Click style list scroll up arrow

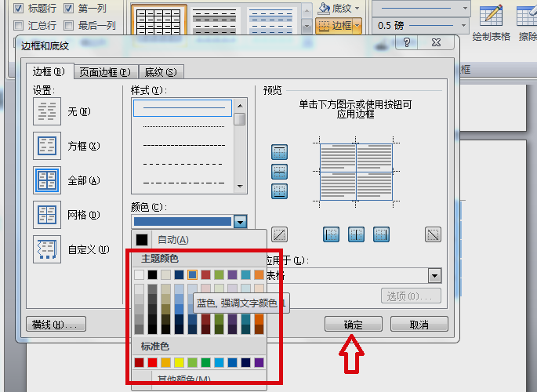240,105
